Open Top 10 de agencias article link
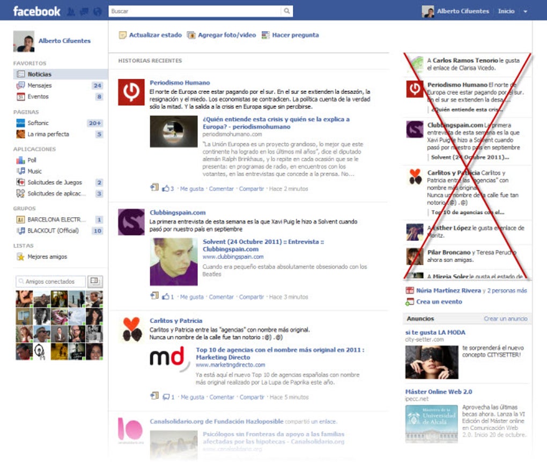Viewport: 547px width, 462px height. [280, 354]
